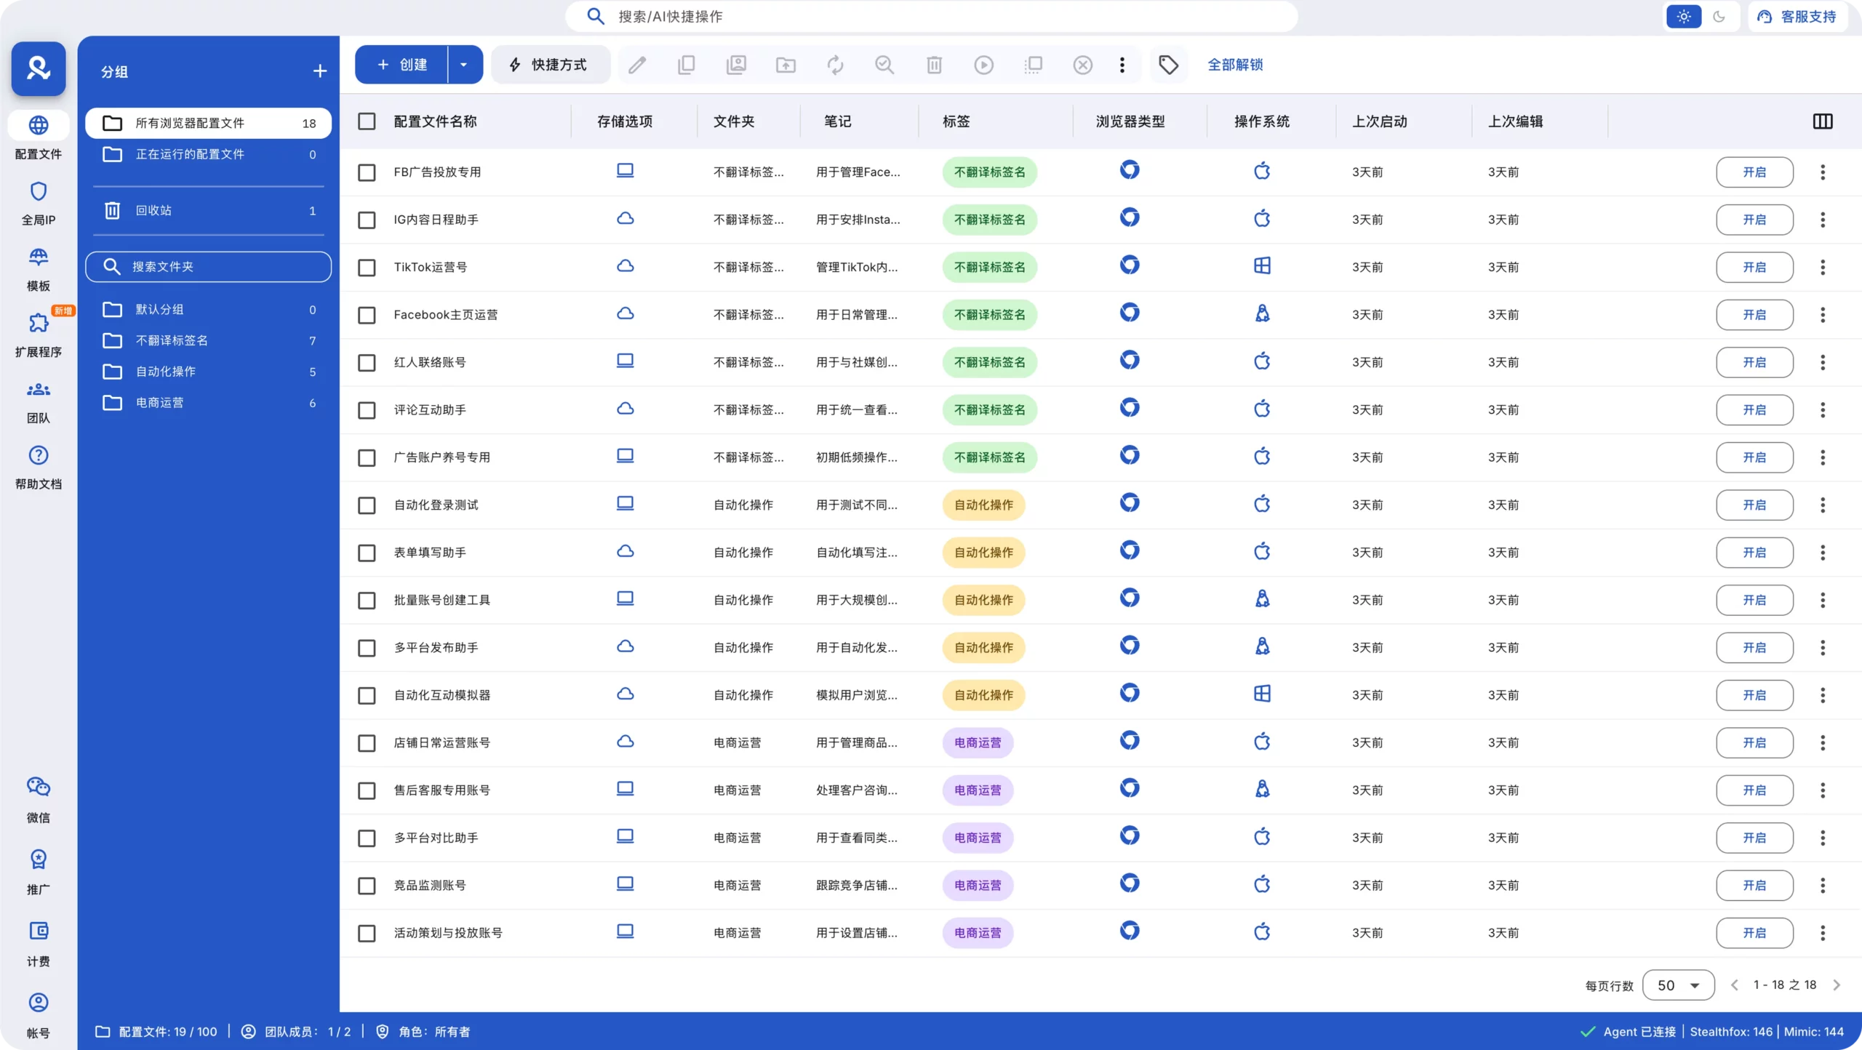Open the 扩展程序 extensions sidebar icon
The image size is (1862, 1050).
pos(38,324)
